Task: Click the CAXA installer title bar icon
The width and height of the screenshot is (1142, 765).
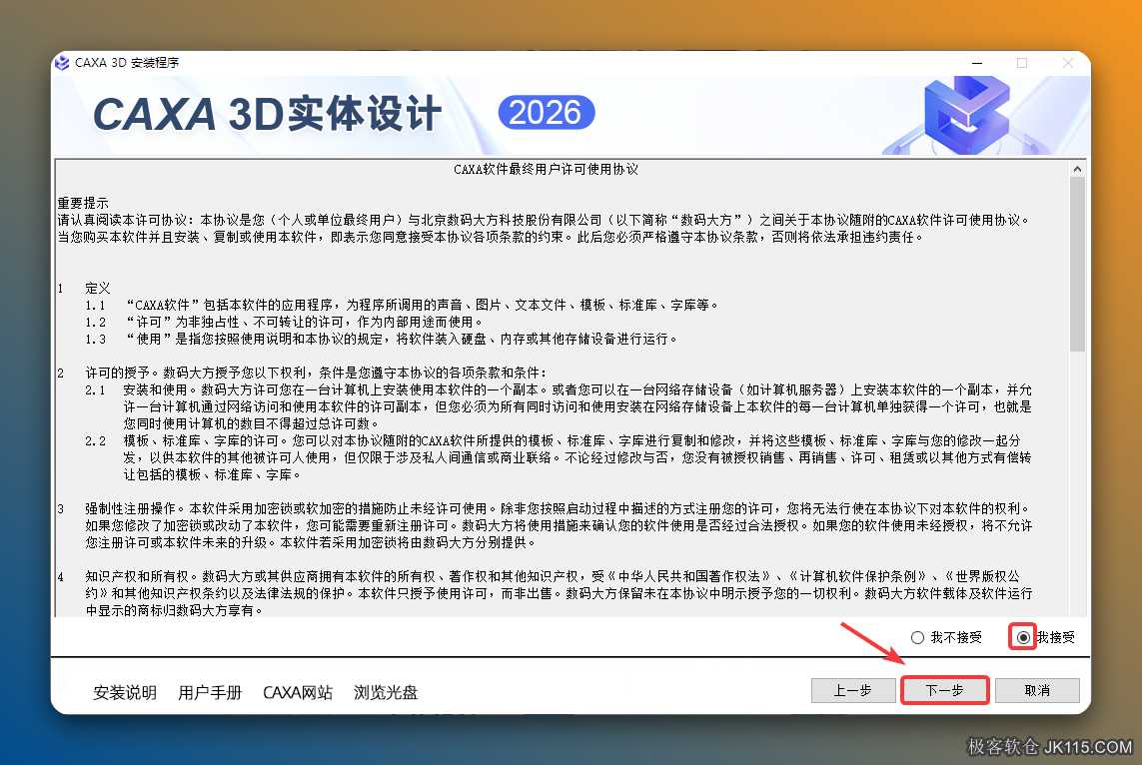Action: [x=63, y=63]
